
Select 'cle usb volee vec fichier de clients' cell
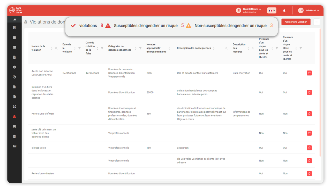201,161
